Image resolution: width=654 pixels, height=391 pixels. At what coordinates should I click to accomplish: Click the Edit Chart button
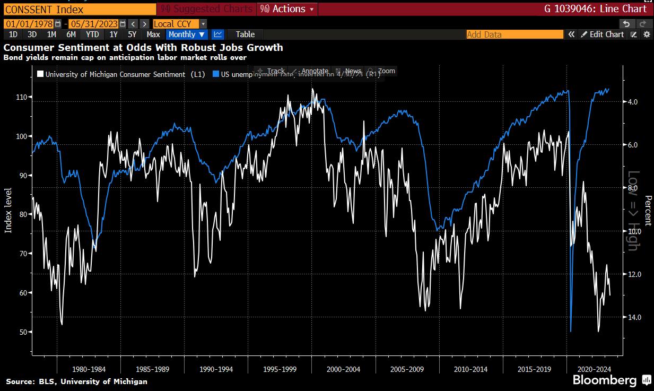pos(602,34)
